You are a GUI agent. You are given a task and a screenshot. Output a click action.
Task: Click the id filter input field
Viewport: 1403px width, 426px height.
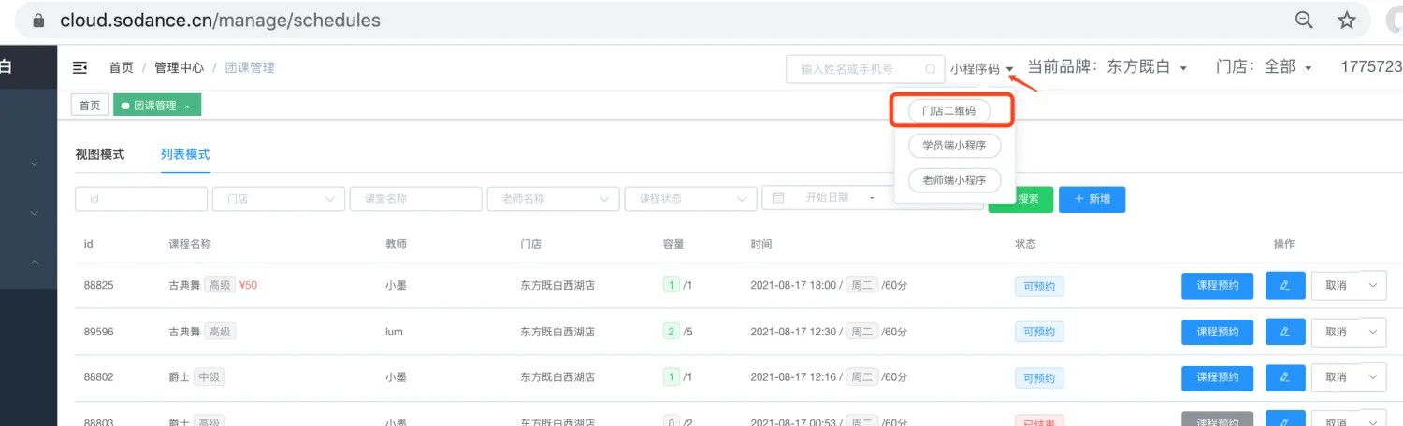(141, 198)
